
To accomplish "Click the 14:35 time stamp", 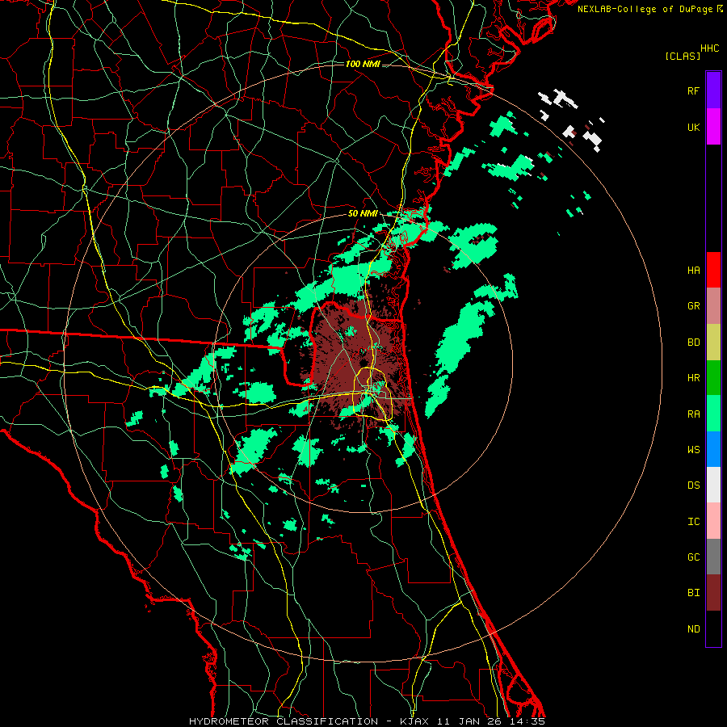I will [527, 721].
